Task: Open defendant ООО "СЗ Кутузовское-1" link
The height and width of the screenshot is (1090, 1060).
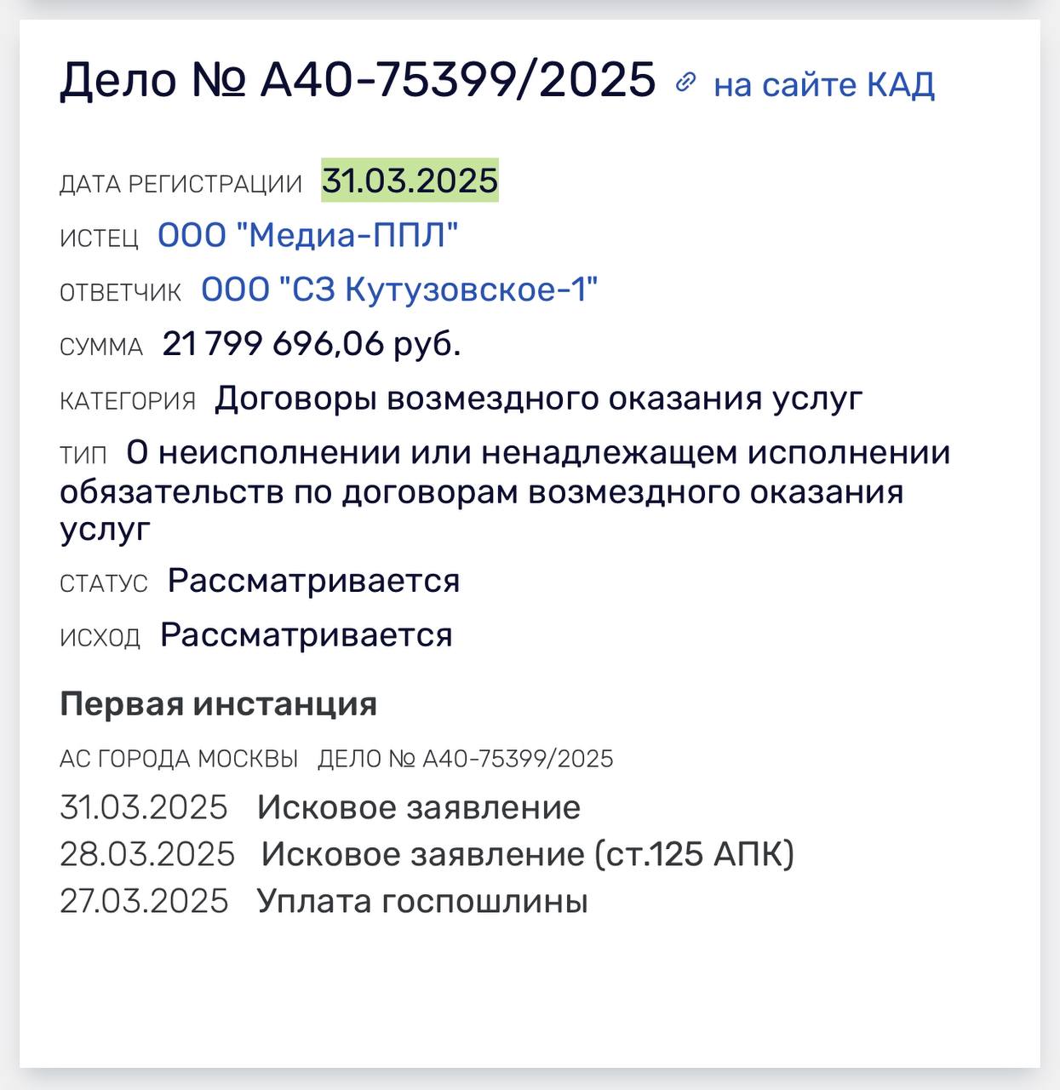Action: (399, 290)
